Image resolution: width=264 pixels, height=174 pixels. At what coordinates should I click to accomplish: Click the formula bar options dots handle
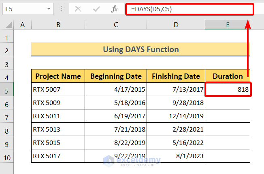click(x=61, y=9)
